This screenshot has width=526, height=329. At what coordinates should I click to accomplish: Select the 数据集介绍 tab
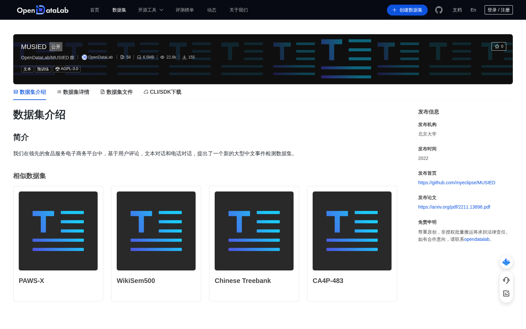coord(30,92)
